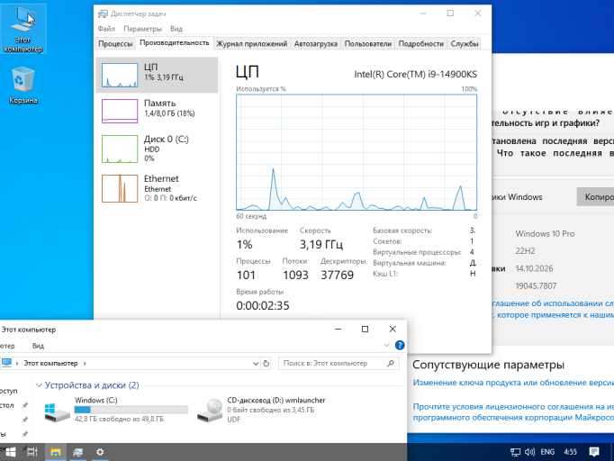Click the Копировать button in Settings window
Image resolution: width=614 pixels, height=461 pixels.
click(595, 196)
